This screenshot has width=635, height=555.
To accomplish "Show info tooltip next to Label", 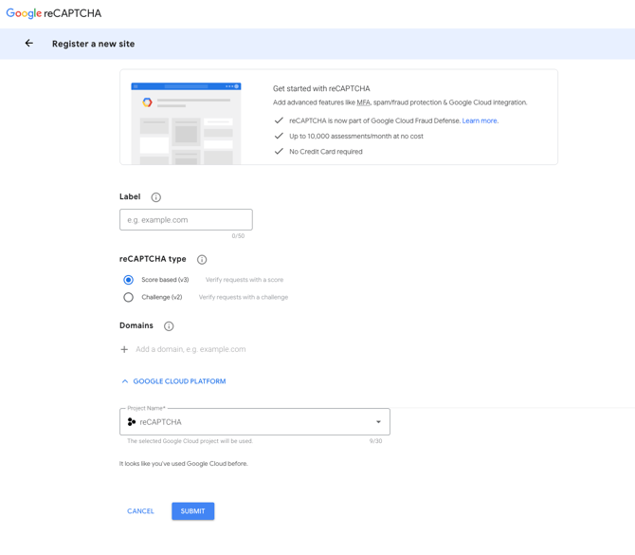I will (156, 197).
